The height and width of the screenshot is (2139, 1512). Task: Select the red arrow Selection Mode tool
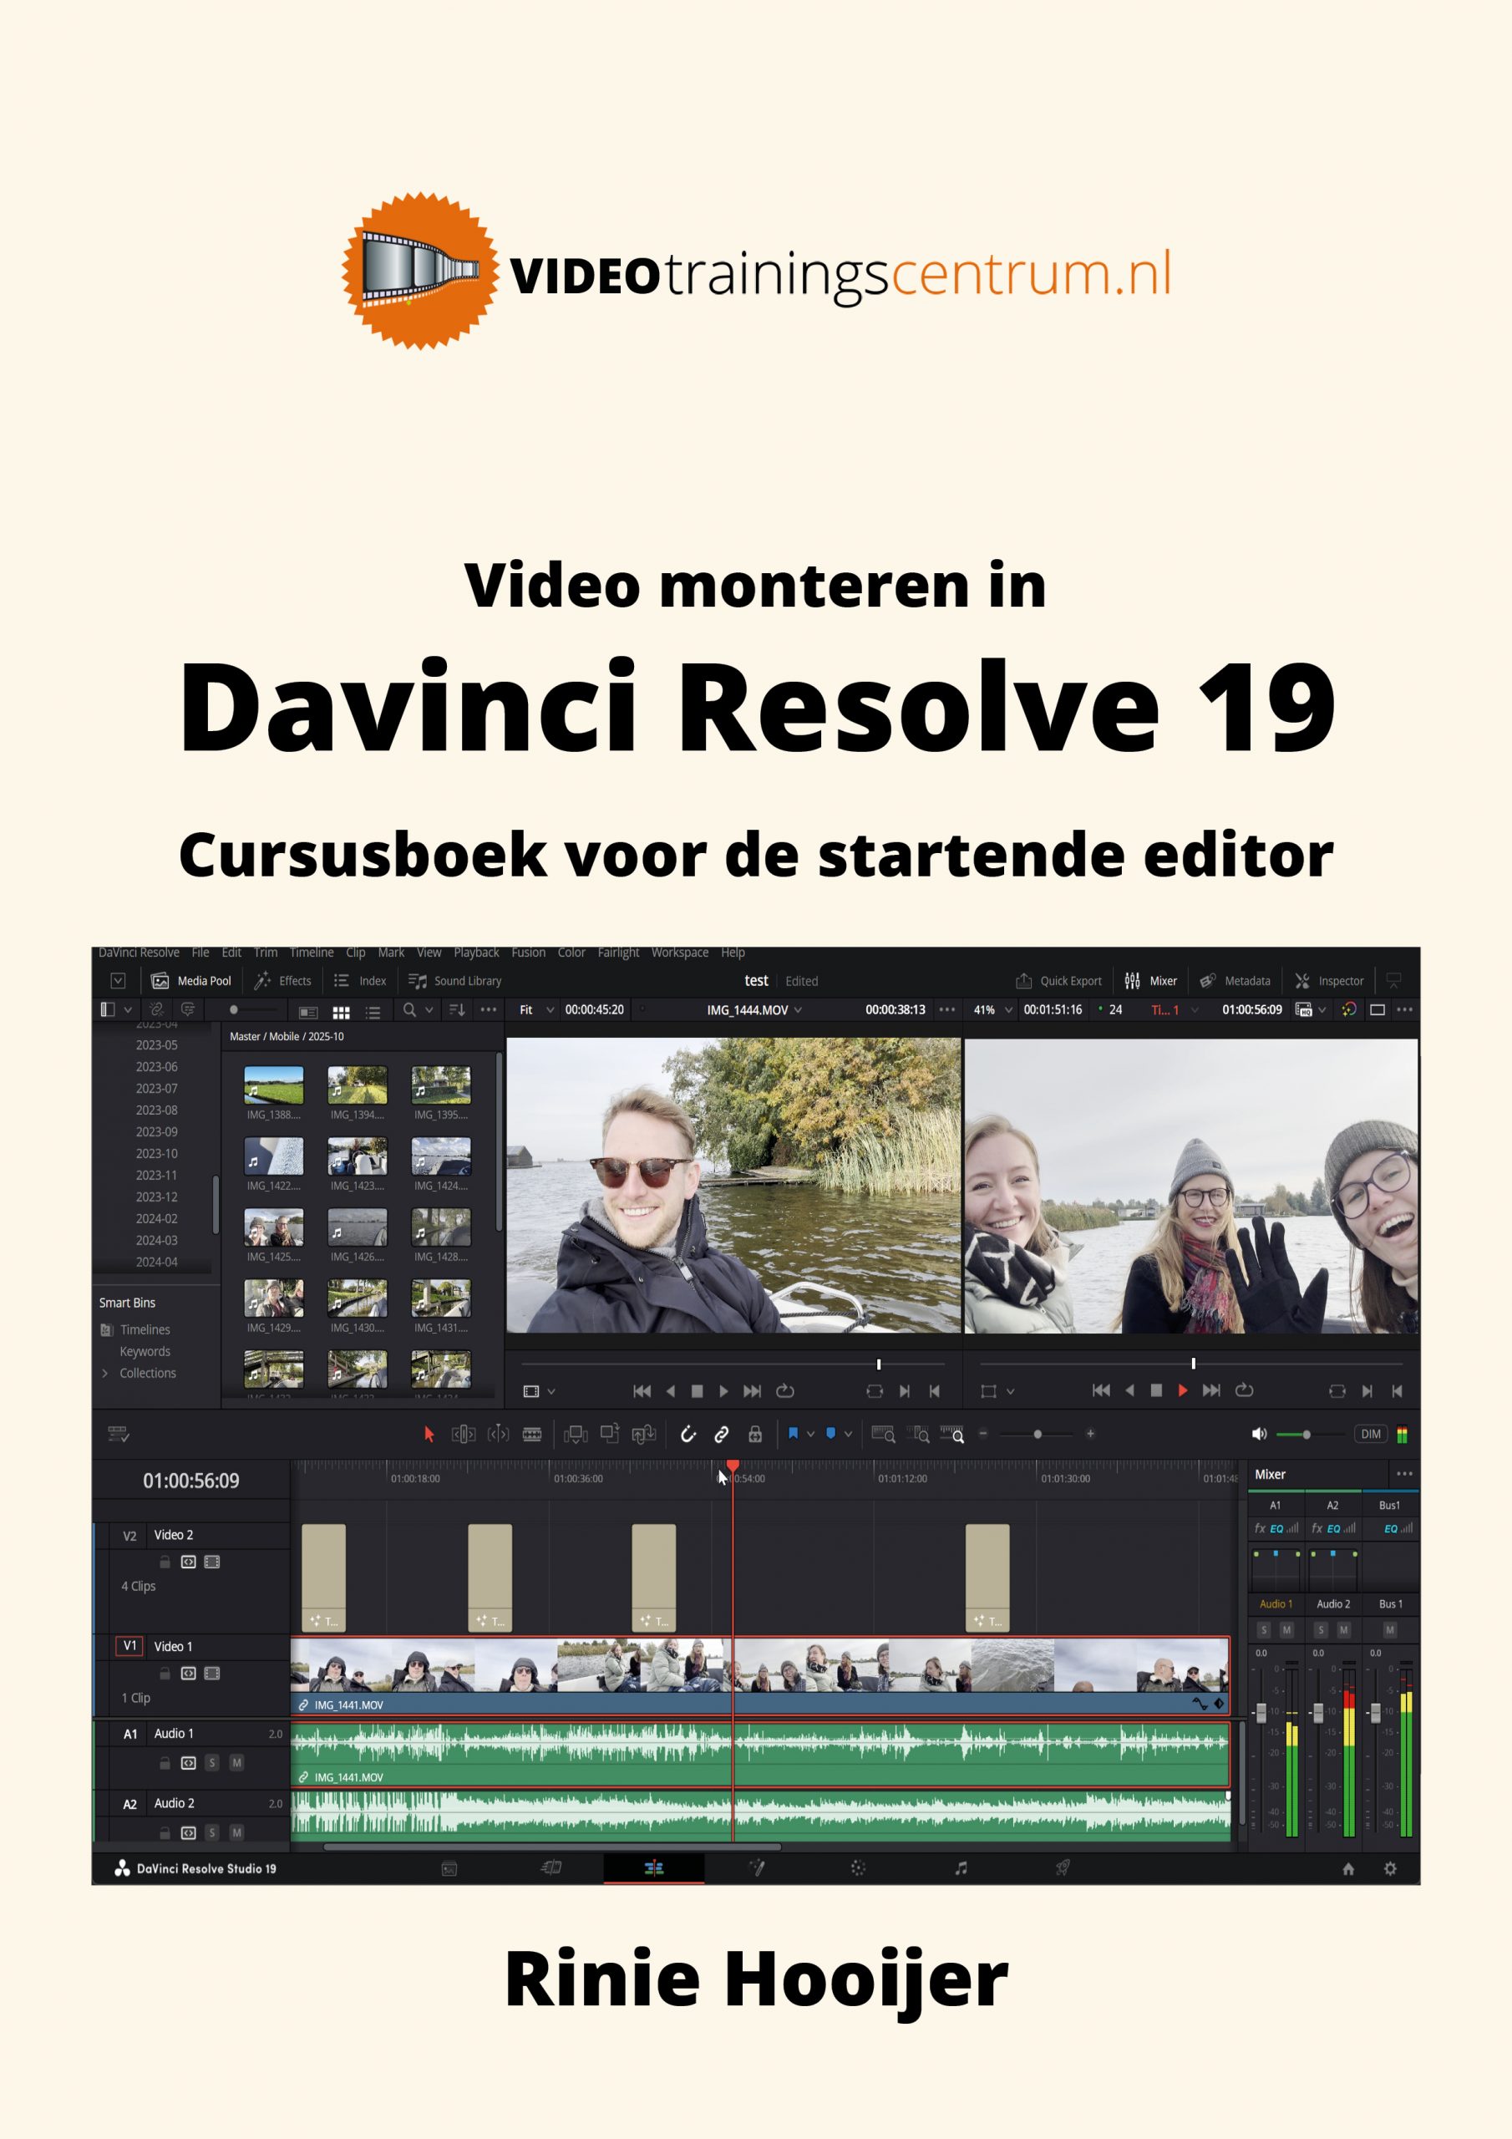tap(429, 1435)
